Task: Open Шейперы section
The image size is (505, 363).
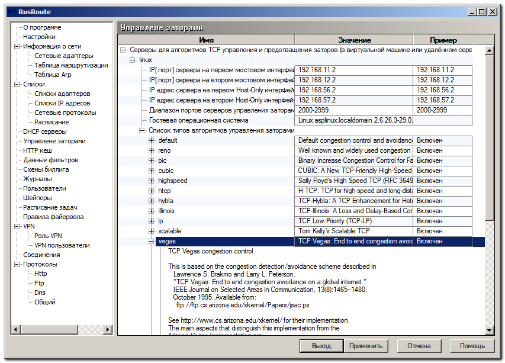Action: point(37,198)
